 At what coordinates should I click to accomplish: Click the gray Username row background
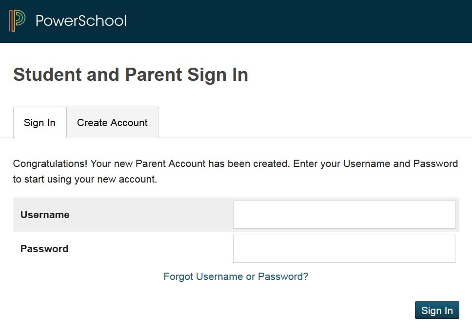[146, 215]
